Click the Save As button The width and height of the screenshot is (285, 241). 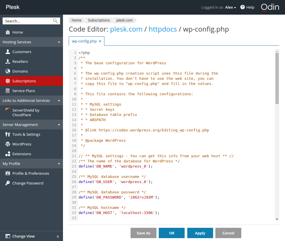click(x=144, y=233)
